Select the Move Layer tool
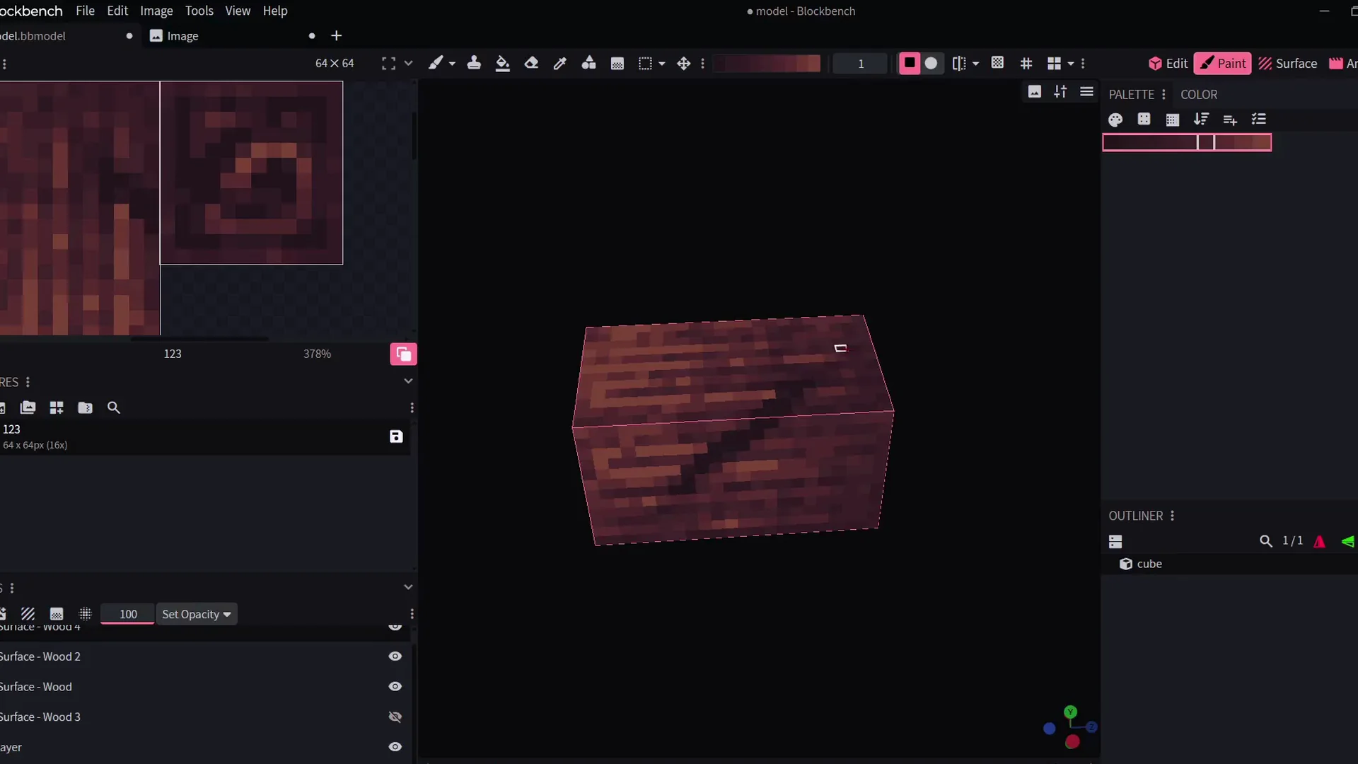This screenshot has width=1358, height=764. 683,64
